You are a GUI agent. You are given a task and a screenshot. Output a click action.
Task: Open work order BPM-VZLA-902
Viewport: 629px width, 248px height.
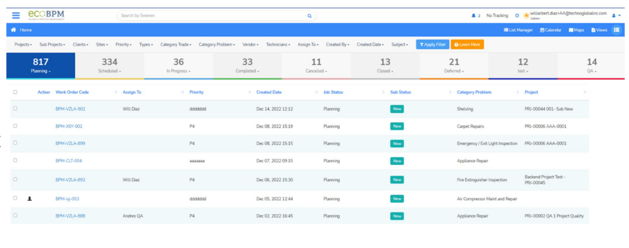(x=70, y=109)
